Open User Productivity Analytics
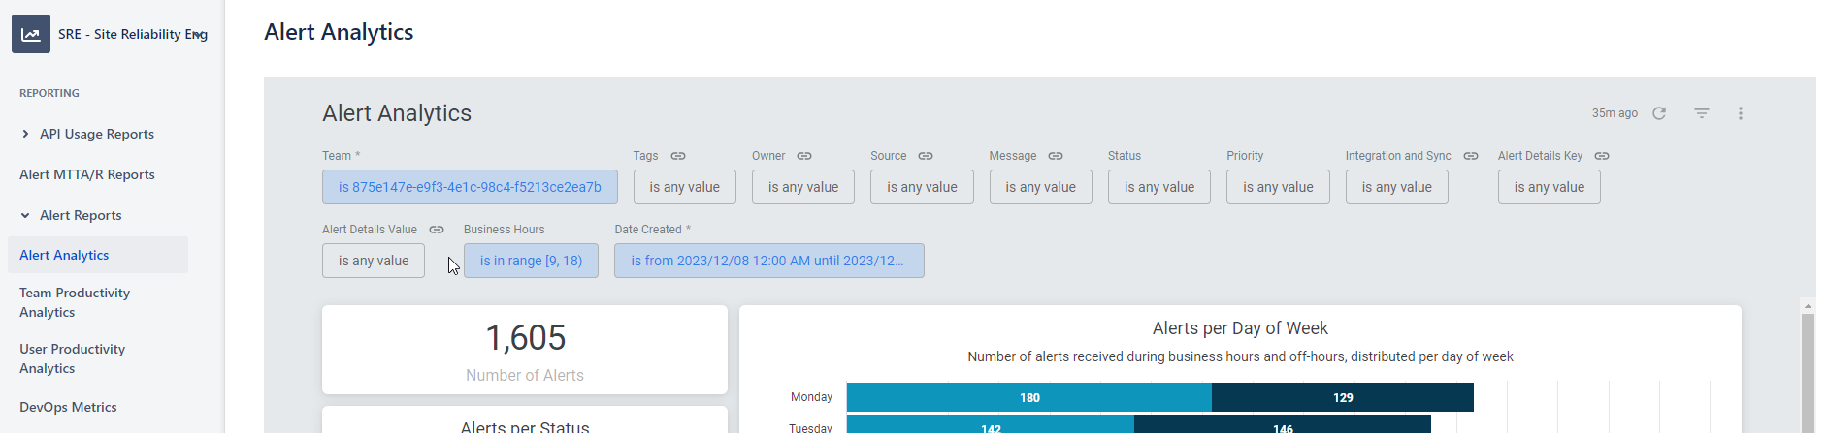Image resolution: width=1827 pixels, height=433 pixels. [73, 358]
